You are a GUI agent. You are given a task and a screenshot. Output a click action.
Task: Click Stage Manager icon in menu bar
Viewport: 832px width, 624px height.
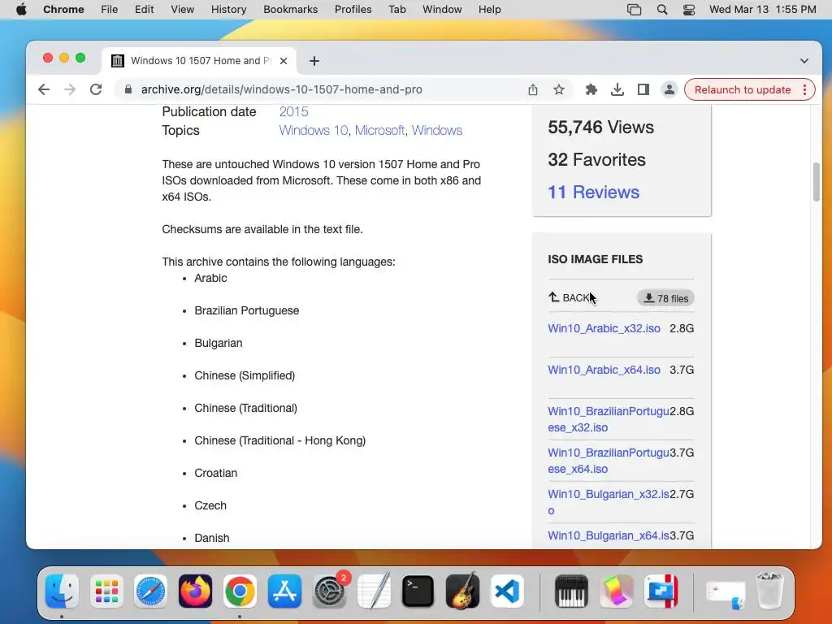634,10
